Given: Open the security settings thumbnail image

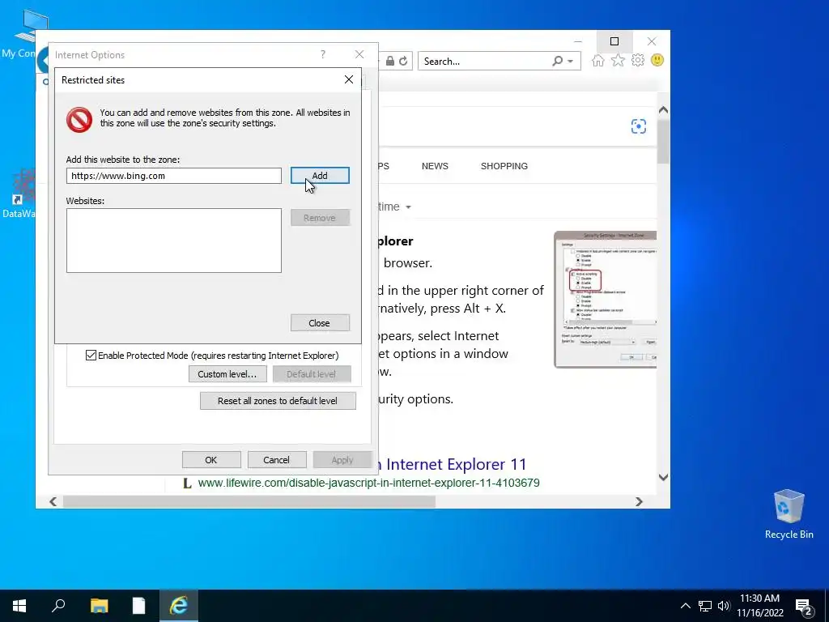Looking at the screenshot, I should pos(606,300).
